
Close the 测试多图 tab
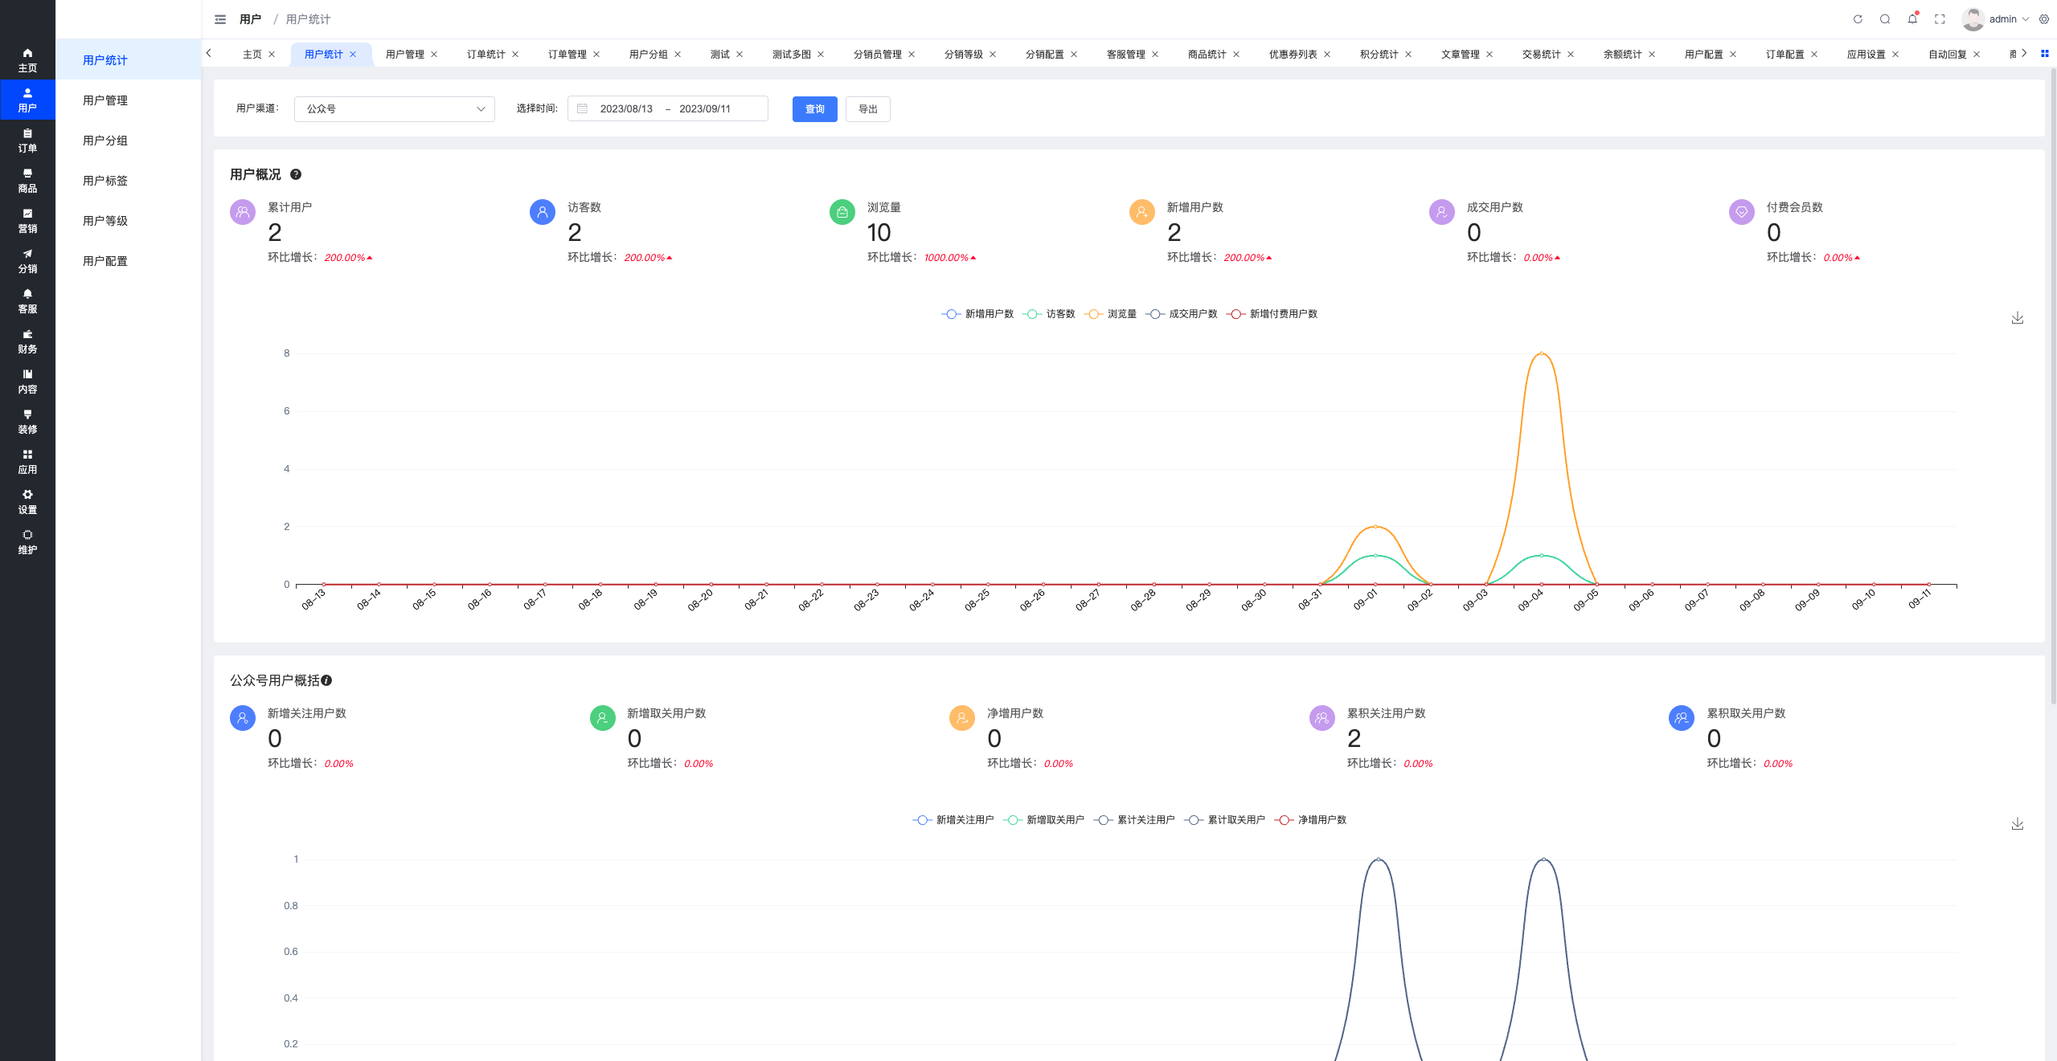[821, 55]
